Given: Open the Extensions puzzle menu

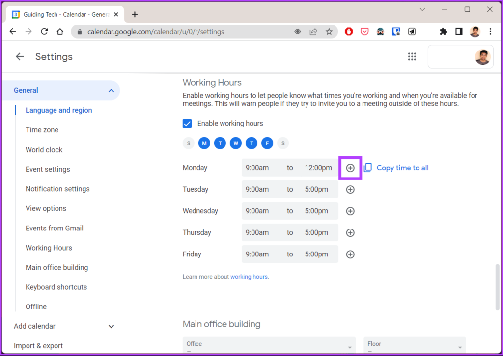Looking at the screenshot, I should click(444, 32).
